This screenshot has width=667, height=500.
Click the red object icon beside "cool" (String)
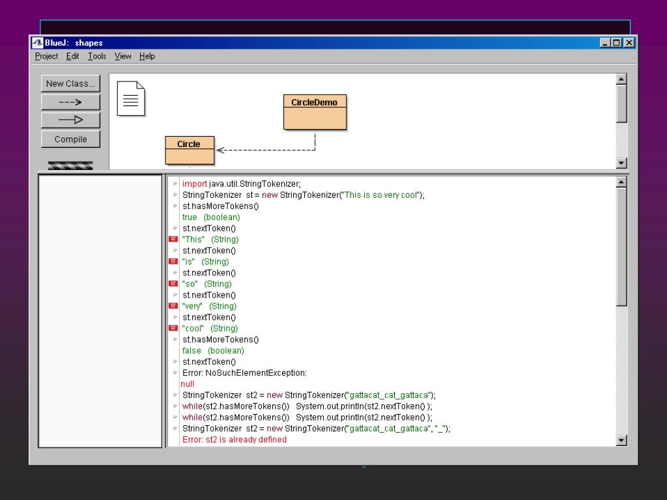pos(173,328)
